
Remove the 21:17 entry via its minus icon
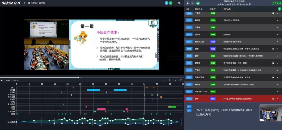click(278, 20)
